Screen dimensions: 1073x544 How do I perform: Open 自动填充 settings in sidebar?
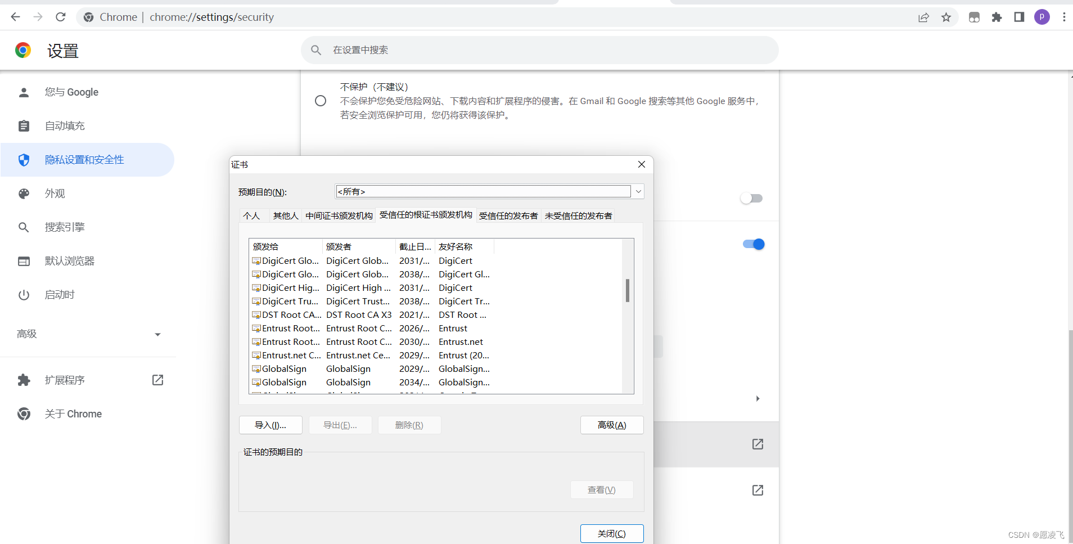tap(87, 126)
